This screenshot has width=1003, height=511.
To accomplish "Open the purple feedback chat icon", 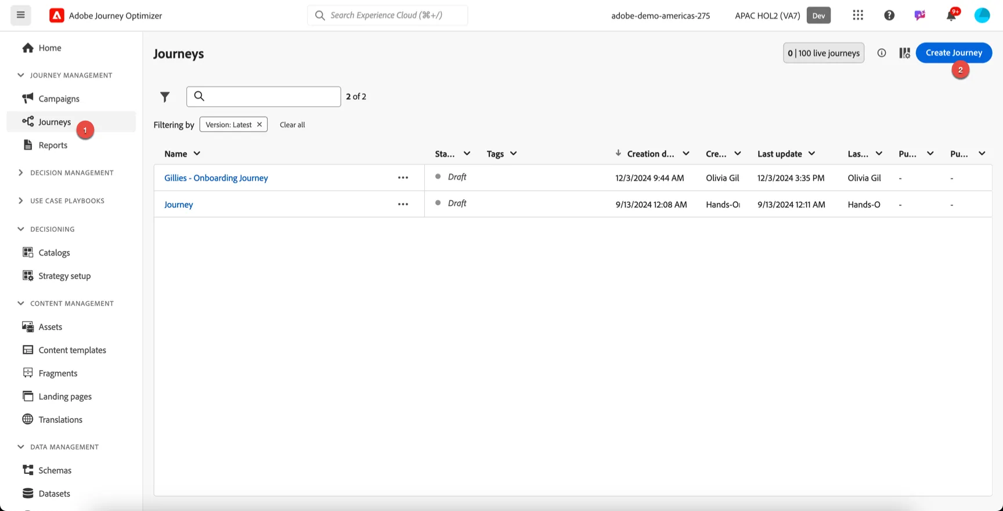I will tap(920, 15).
